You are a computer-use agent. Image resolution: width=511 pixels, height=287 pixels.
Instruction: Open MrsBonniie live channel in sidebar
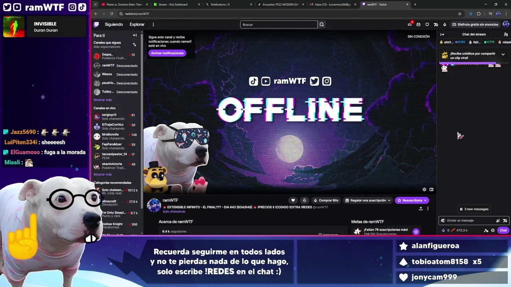click(x=116, y=136)
